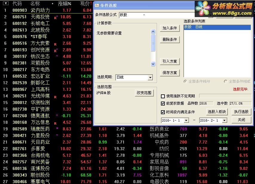
Task: Select stock row 002366 台海核电
Action: [127, 155]
